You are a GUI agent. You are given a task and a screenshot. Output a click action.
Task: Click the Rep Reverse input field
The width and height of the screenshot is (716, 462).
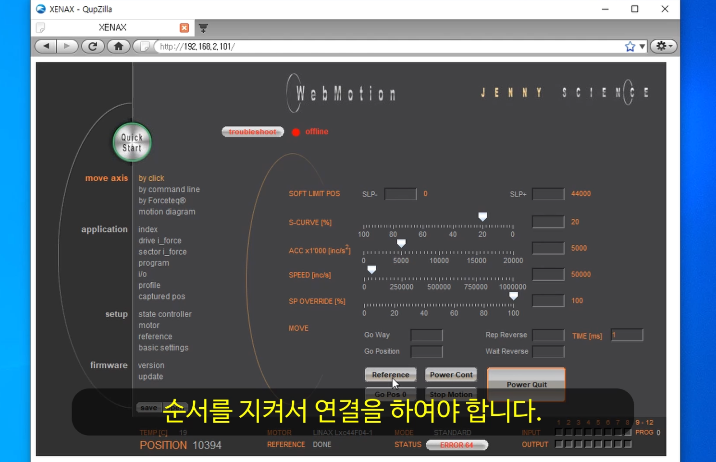pyautogui.click(x=548, y=335)
